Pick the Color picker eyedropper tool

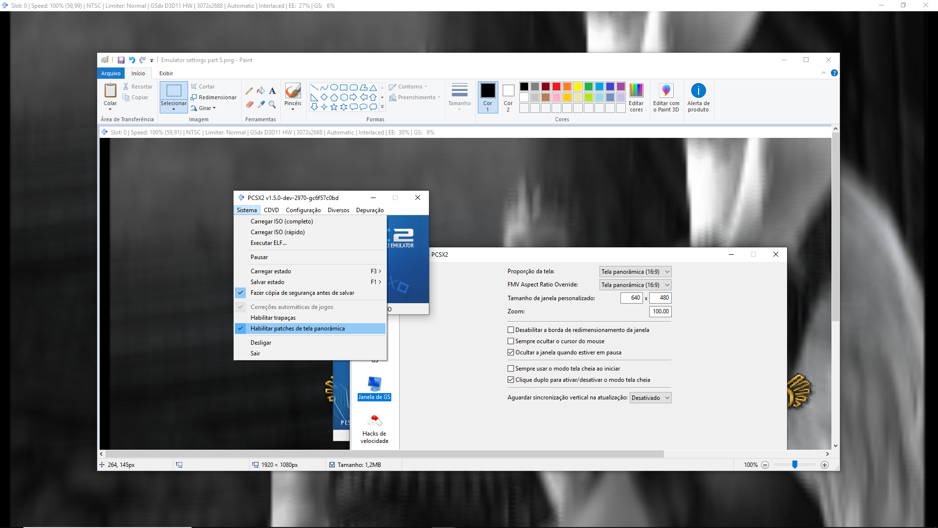pos(261,105)
